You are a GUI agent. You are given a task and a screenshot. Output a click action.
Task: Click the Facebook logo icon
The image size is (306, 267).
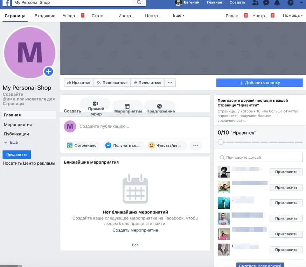[x=6, y=3]
